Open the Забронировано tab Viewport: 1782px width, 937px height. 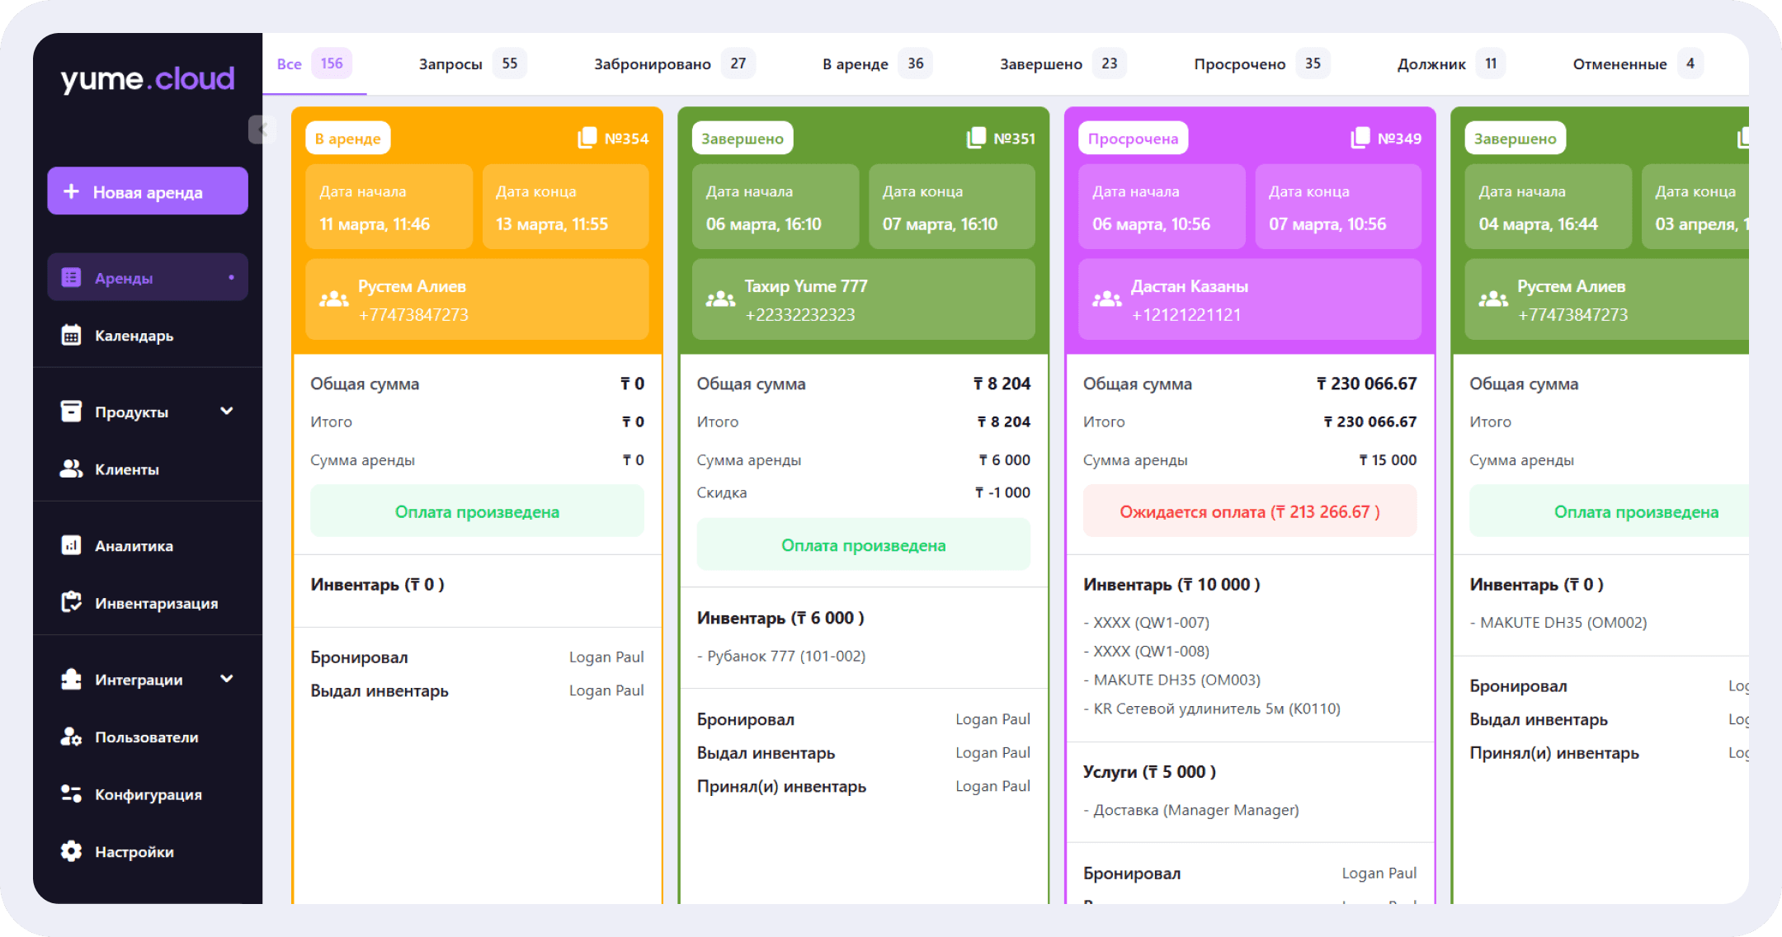tap(673, 64)
